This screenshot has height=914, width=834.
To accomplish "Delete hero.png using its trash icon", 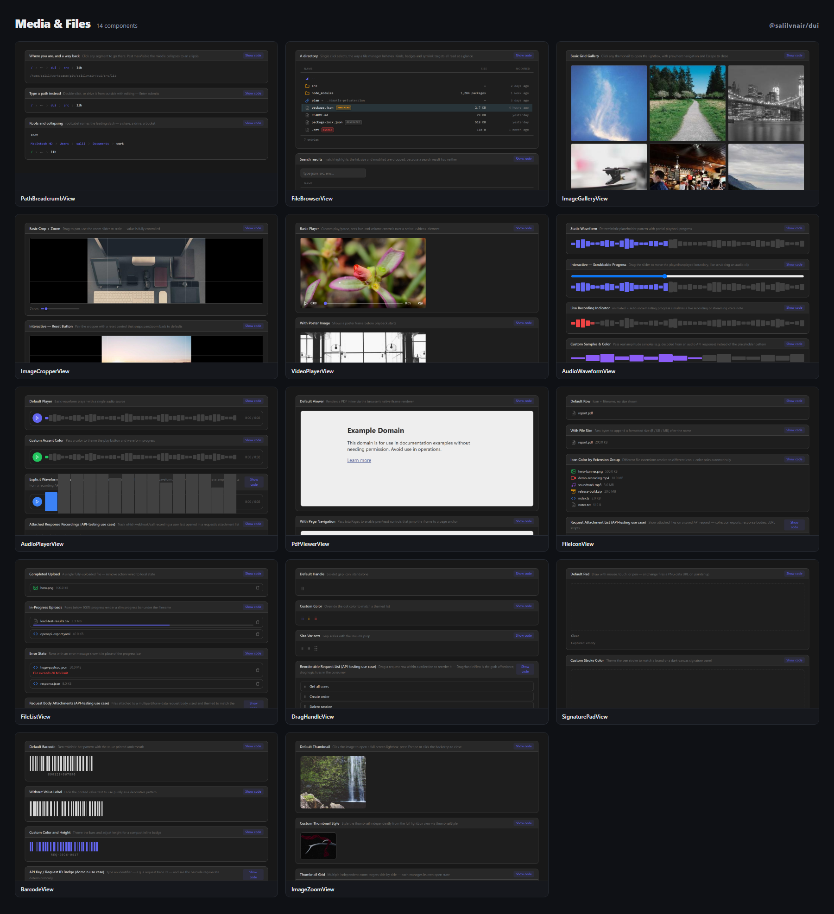I will tap(258, 588).
